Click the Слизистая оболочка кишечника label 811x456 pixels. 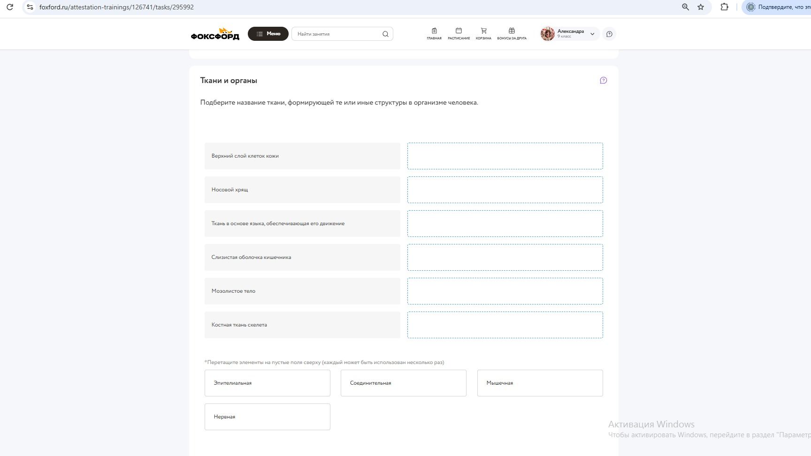point(251,257)
